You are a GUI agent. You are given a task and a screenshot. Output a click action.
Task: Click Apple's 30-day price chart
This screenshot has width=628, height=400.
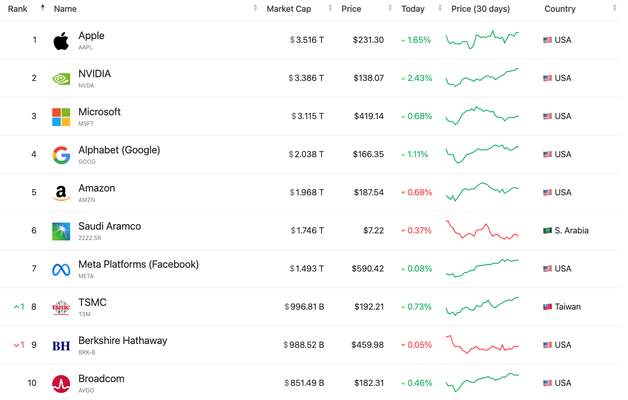[482, 40]
